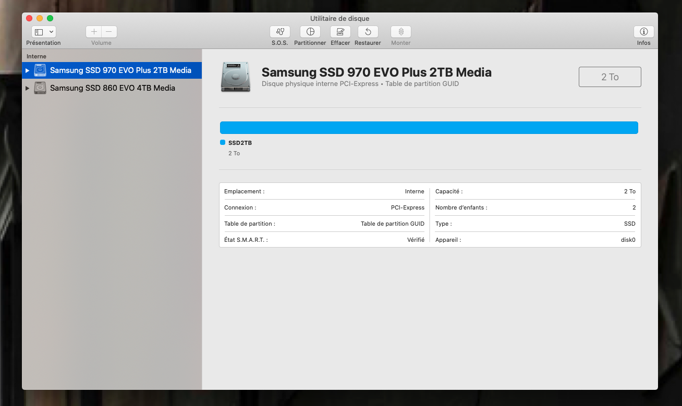
Task: Click the add volume plus button
Action: 94,32
